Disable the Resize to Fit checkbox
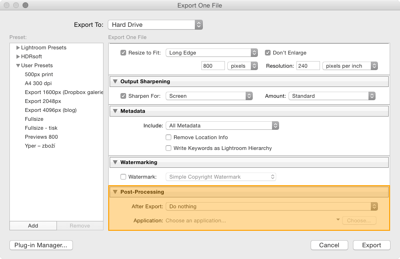400x259 pixels. 123,53
